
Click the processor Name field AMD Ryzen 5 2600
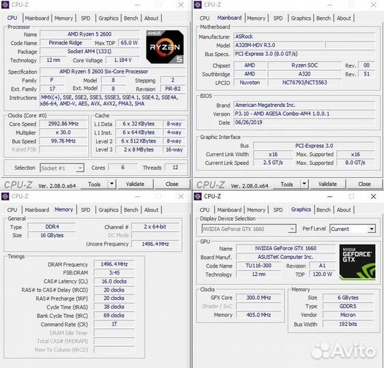(x=89, y=34)
